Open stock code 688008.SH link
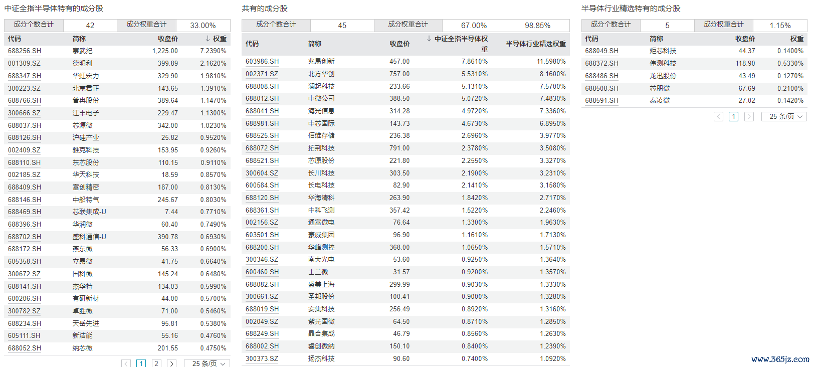The height and width of the screenshot is (367, 813). pyautogui.click(x=262, y=86)
